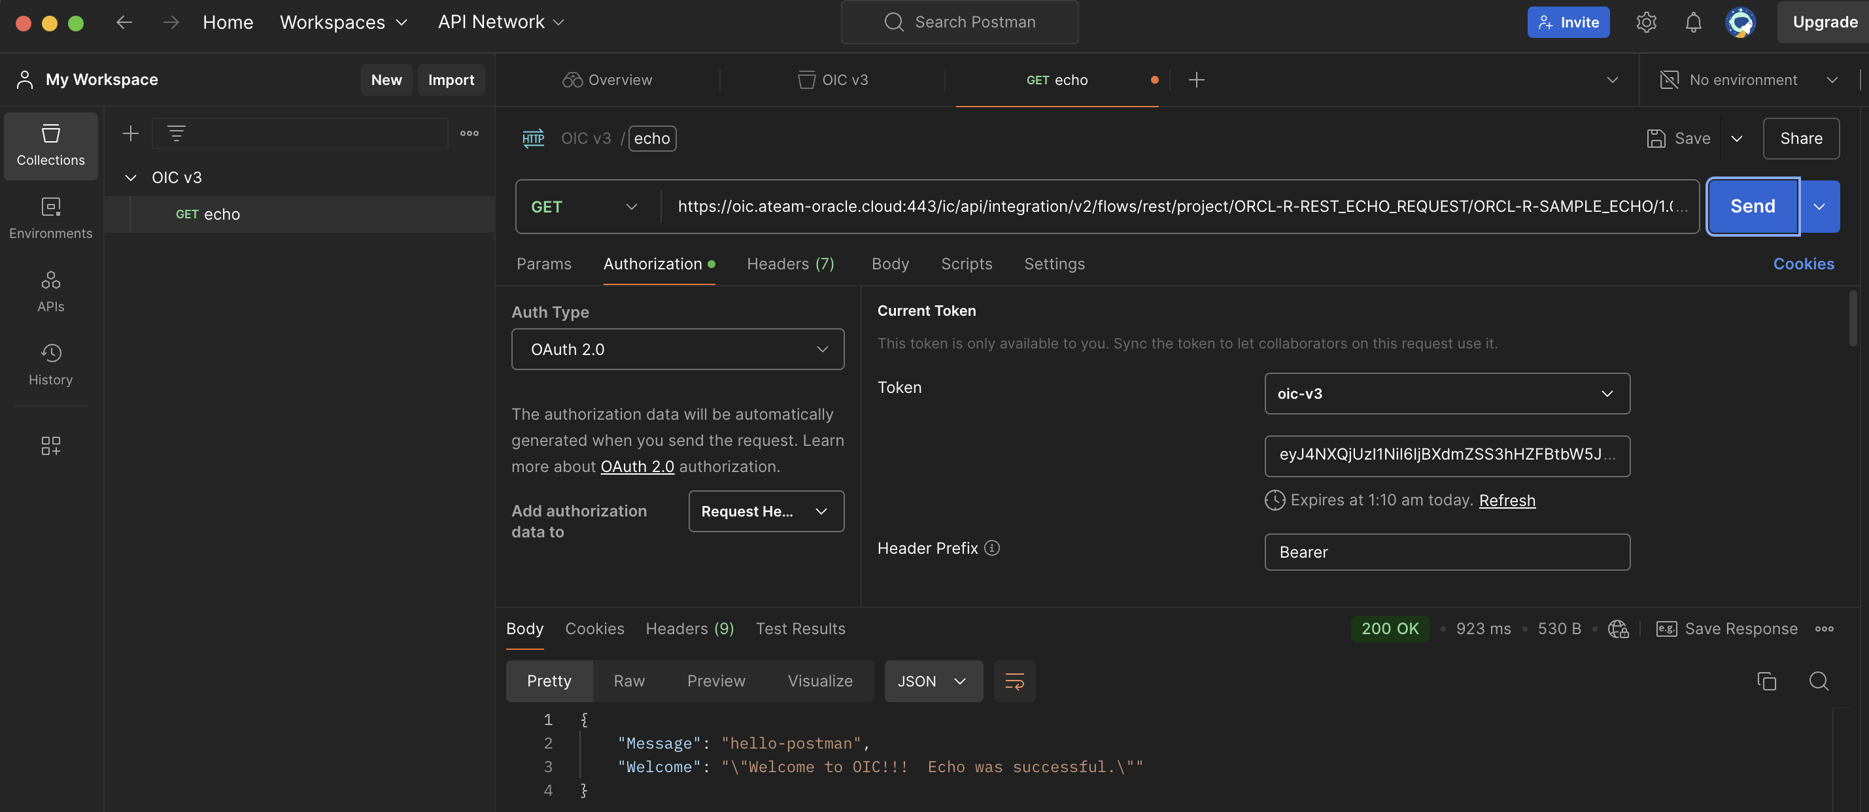The height and width of the screenshot is (812, 1869).
Task: Switch response view to Visualize
Action: 820,681
